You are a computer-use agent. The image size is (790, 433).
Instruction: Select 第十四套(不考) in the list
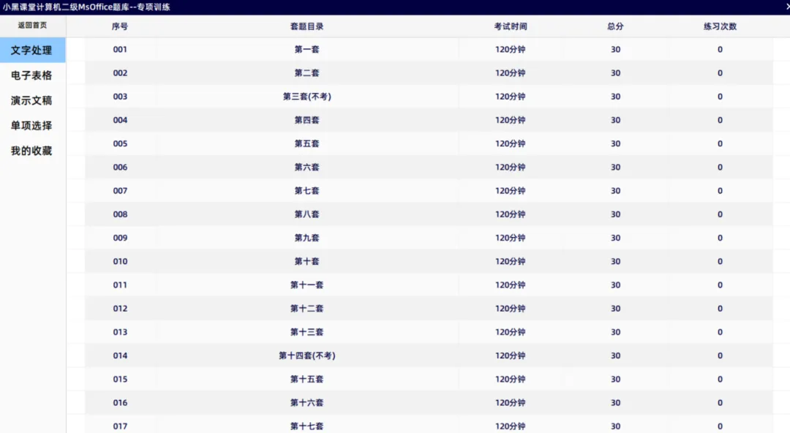point(306,355)
